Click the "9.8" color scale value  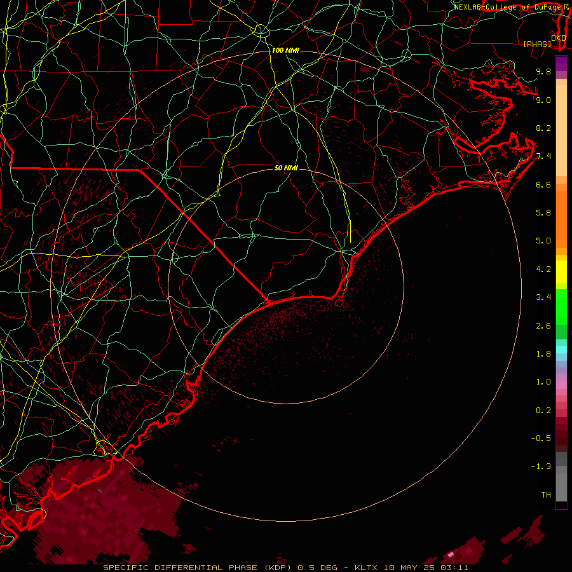point(543,71)
